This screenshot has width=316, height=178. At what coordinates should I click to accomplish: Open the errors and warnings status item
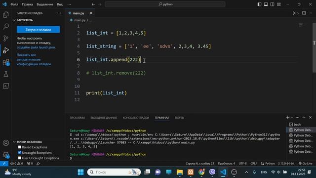17,164
